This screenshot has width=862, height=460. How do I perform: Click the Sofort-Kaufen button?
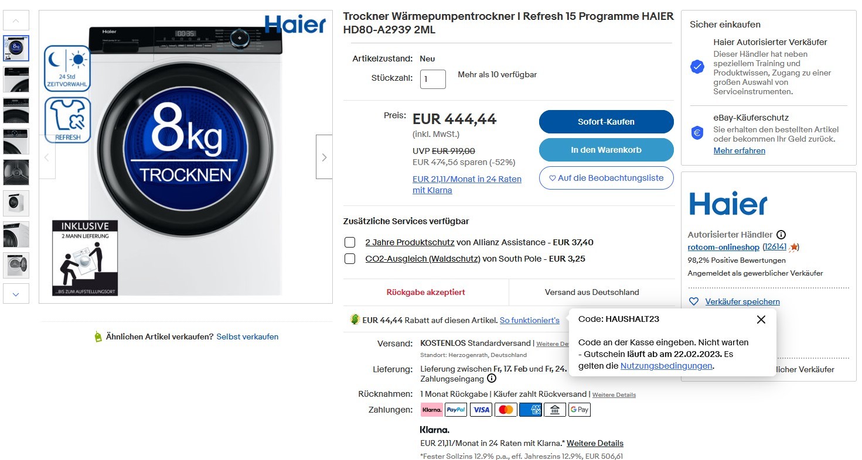pos(606,122)
